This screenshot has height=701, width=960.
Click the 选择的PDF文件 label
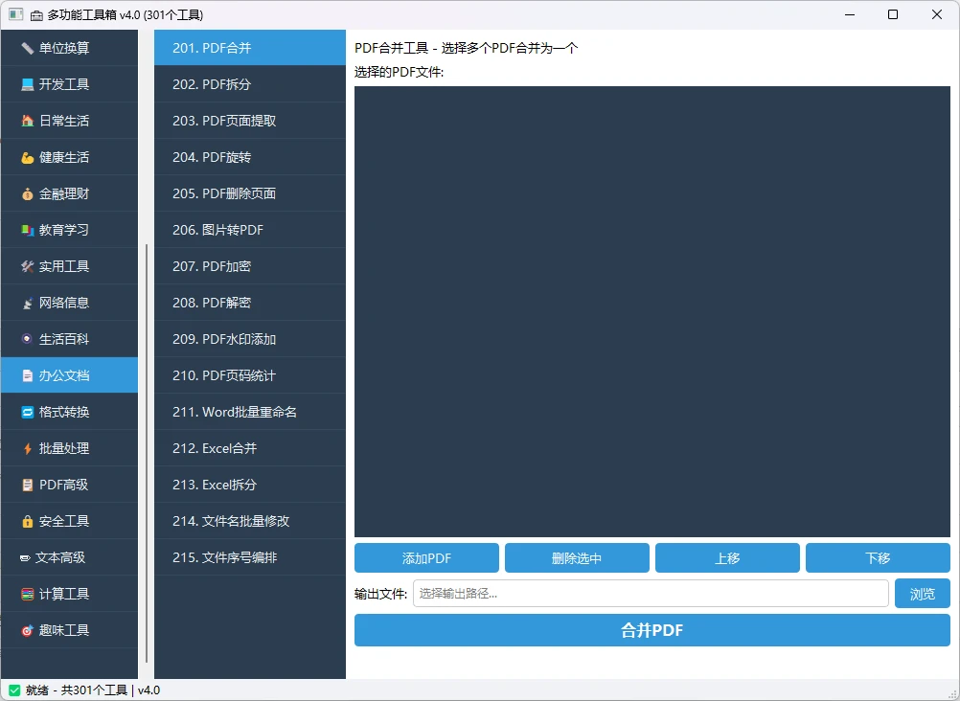(399, 72)
